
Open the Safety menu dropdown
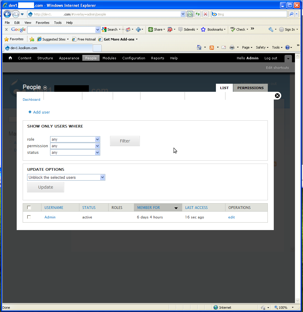[262, 47]
